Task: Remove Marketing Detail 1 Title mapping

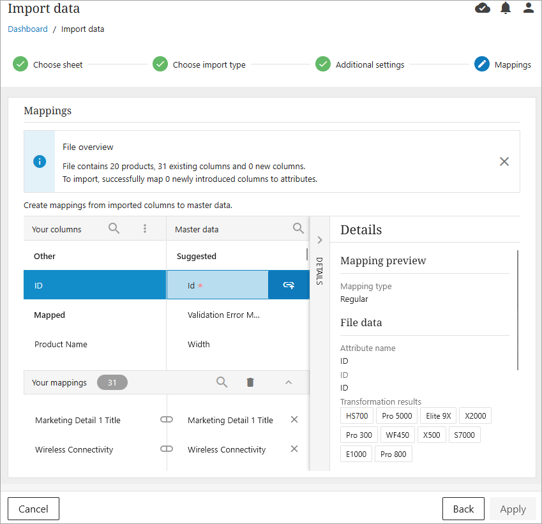Action: [294, 420]
